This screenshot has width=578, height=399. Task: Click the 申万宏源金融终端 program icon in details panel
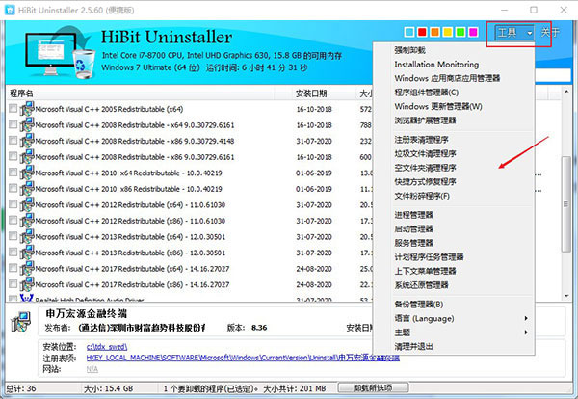point(21,322)
